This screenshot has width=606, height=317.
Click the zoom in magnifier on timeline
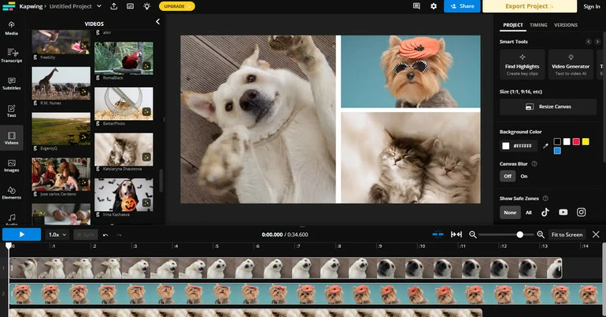[541, 235]
